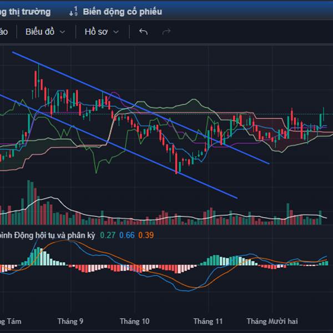
Task: Click the blue MACD value 0.66
Action: pos(127,235)
